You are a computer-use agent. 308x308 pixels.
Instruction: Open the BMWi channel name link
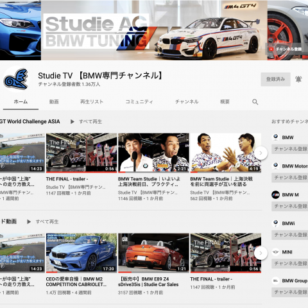click(288, 223)
